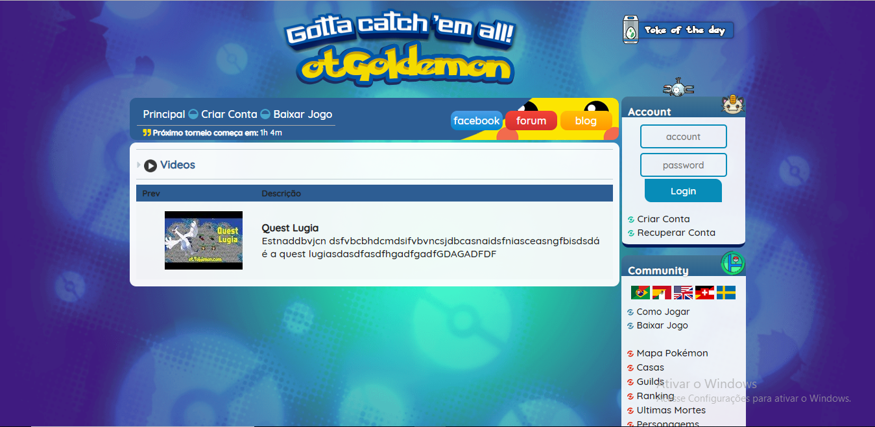Image resolution: width=875 pixels, height=427 pixels.
Task: Select the Mexico flag language icon
Action: (662, 293)
